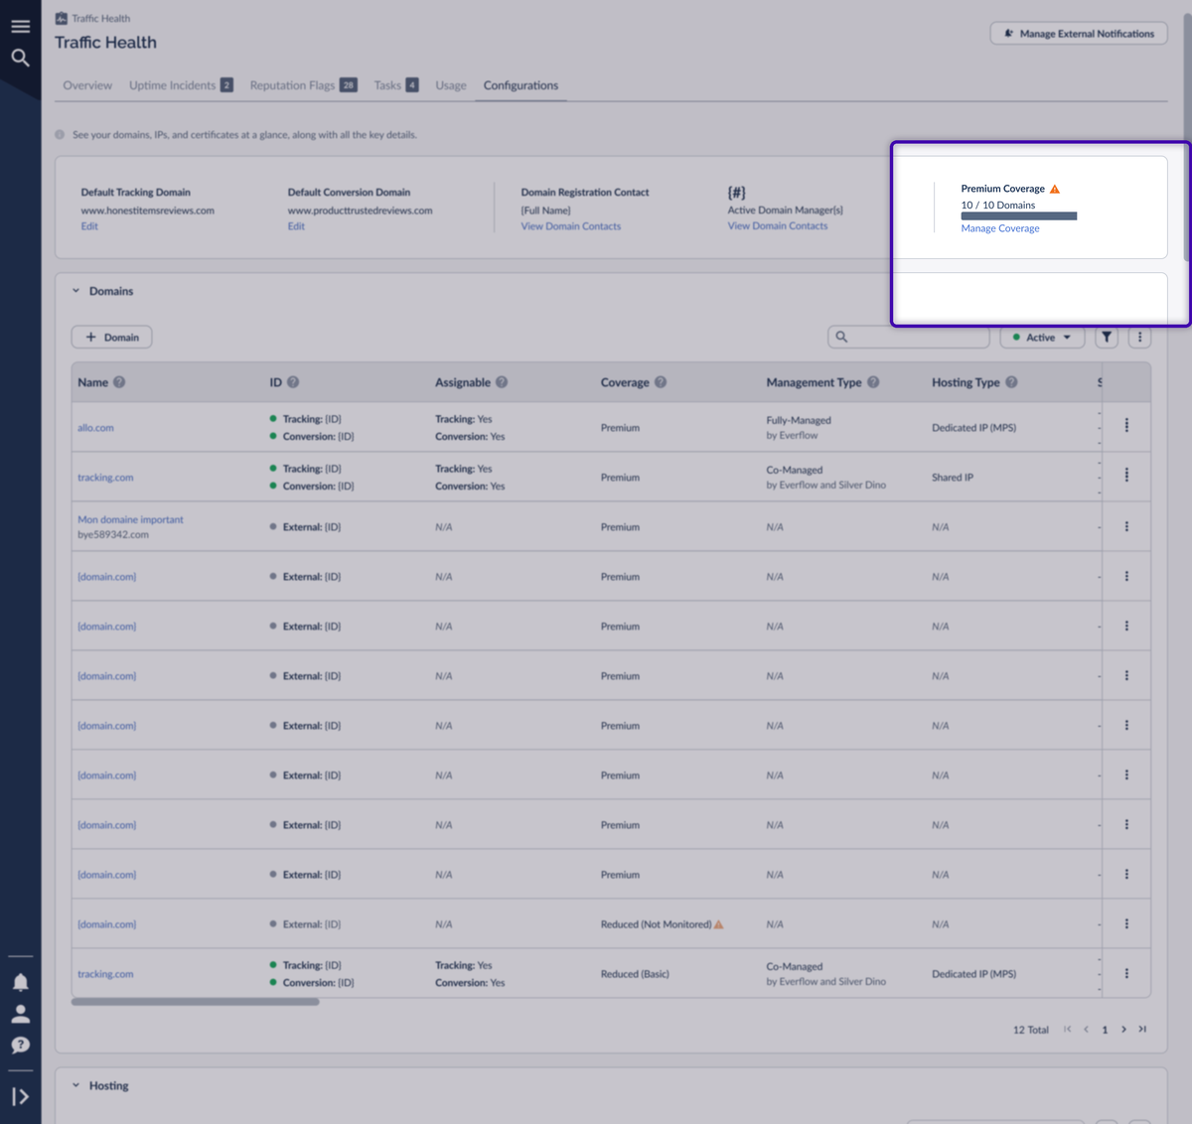Click the domains search input field
The width and height of the screenshot is (1192, 1124).
point(909,337)
